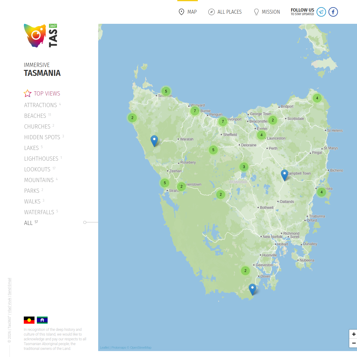
Task: Click the Telegram follow icon
Action: pos(321,12)
